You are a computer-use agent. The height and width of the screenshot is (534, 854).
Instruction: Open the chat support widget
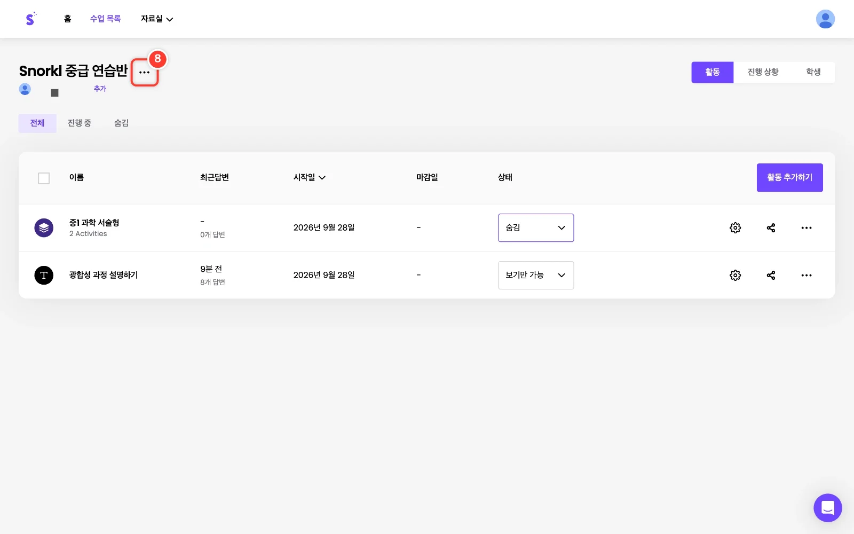coord(827,508)
